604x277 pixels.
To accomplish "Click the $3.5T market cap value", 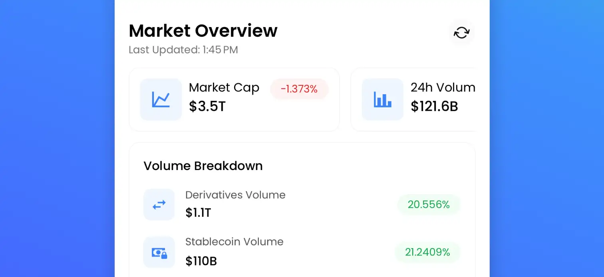I will point(207,107).
